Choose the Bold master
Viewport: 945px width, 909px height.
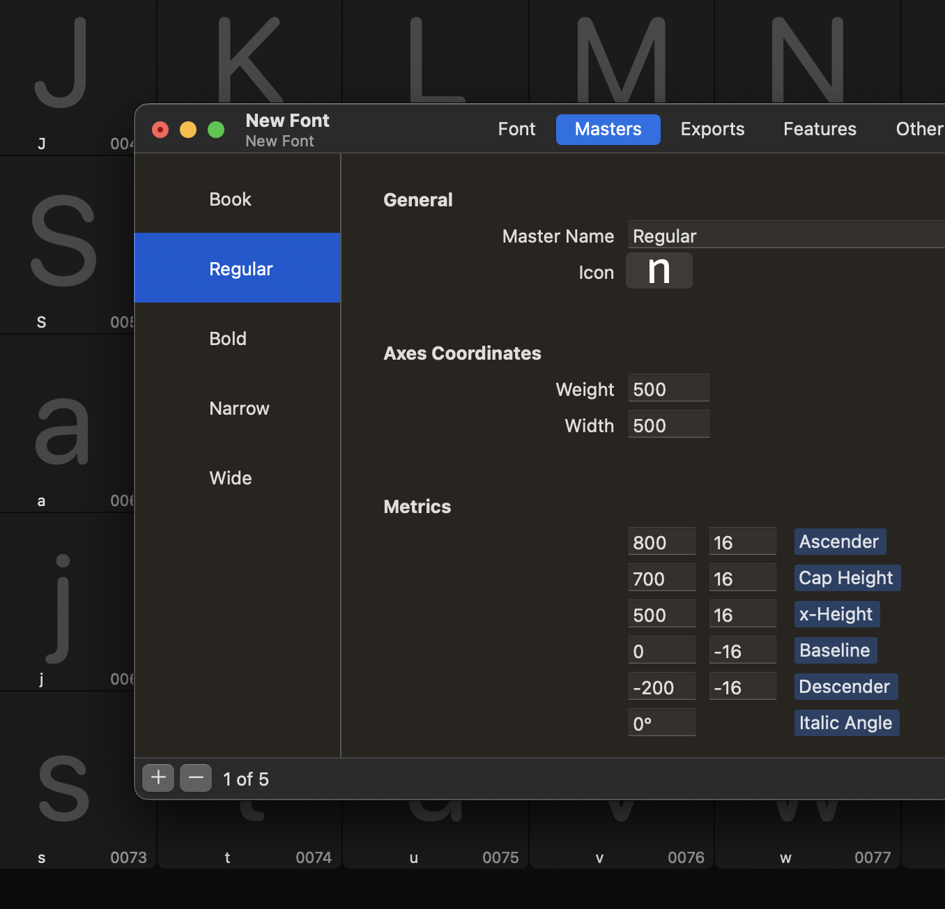[x=237, y=338]
